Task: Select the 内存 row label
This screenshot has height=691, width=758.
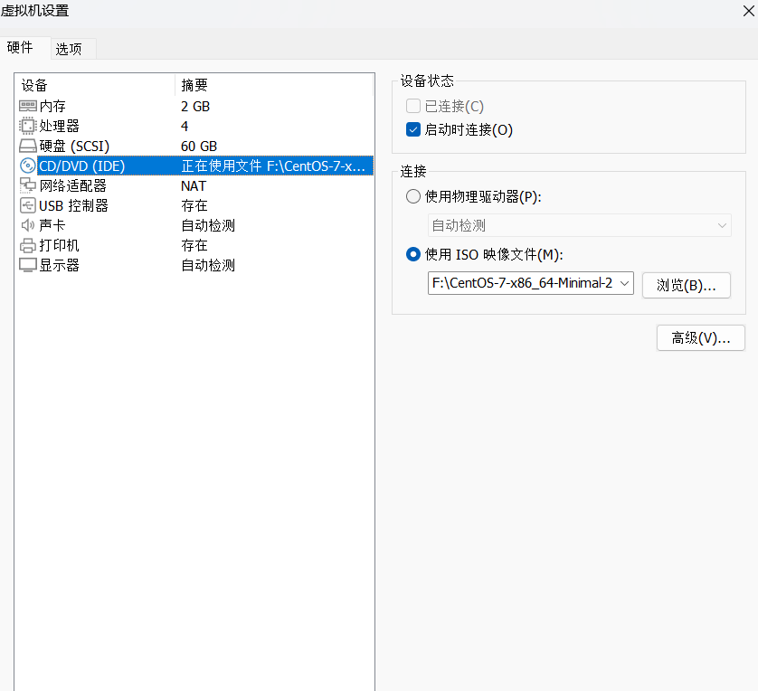Action: tap(52, 106)
